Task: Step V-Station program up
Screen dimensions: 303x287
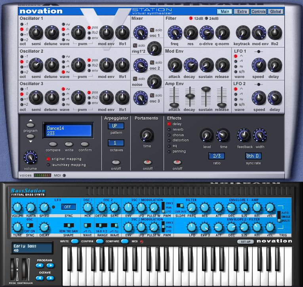Action: coord(30,125)
